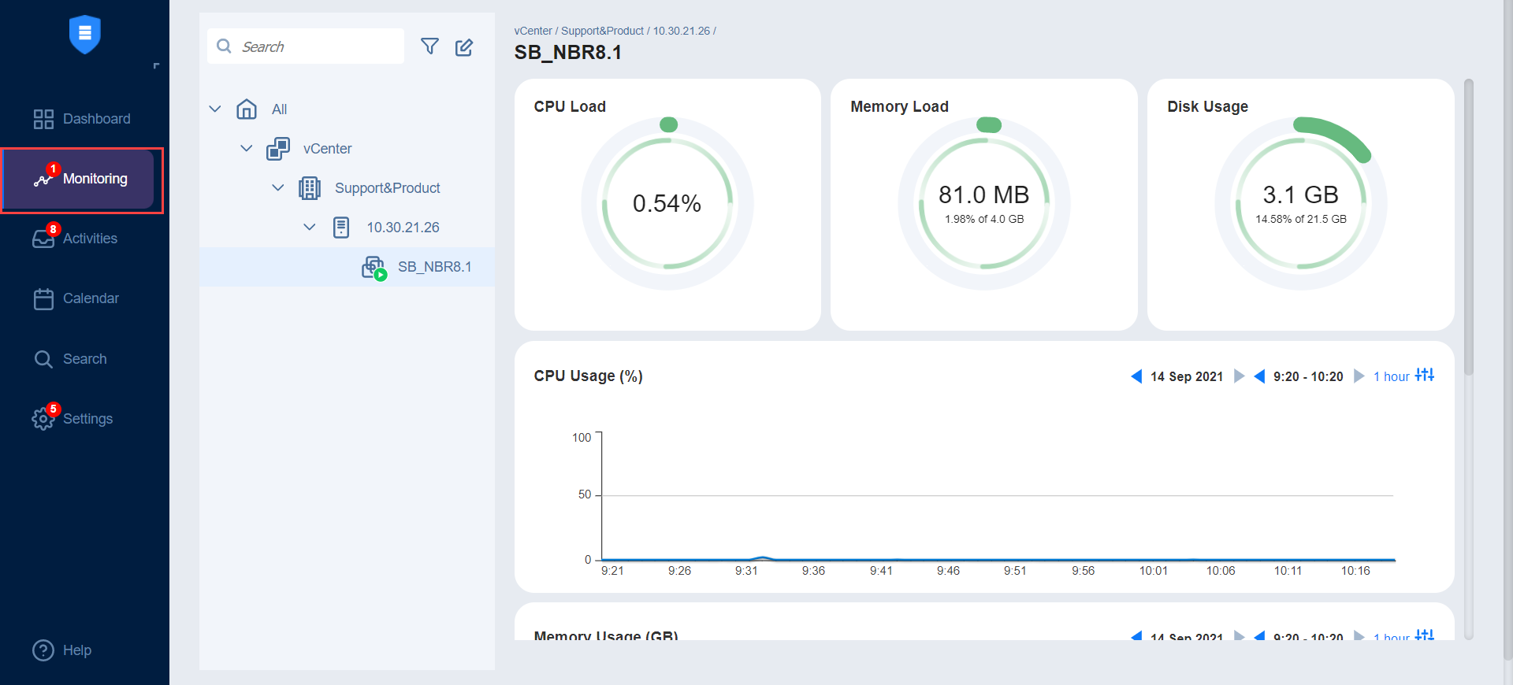Open the Help menu
This screenshot has height=685, width=1513.
click(61, 650)
